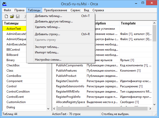Image resolution: width=159 pixels, height=118 pixels.
Task: Select the ControlCondition table
Action: tap(24, 92)
